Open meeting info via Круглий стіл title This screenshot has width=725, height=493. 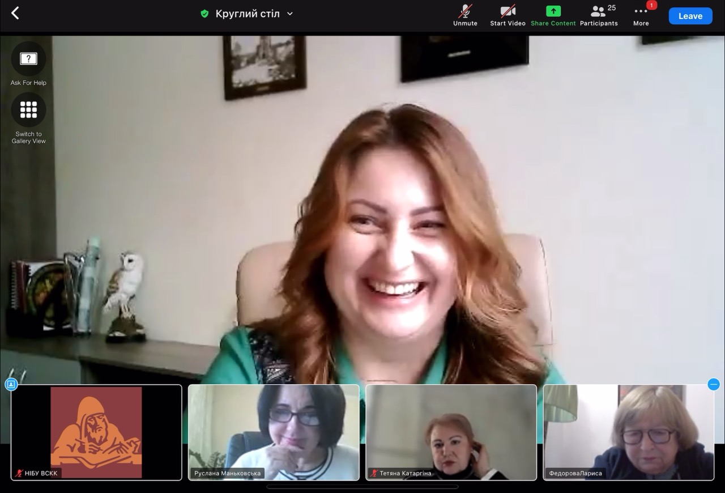[x=248, y=14]
